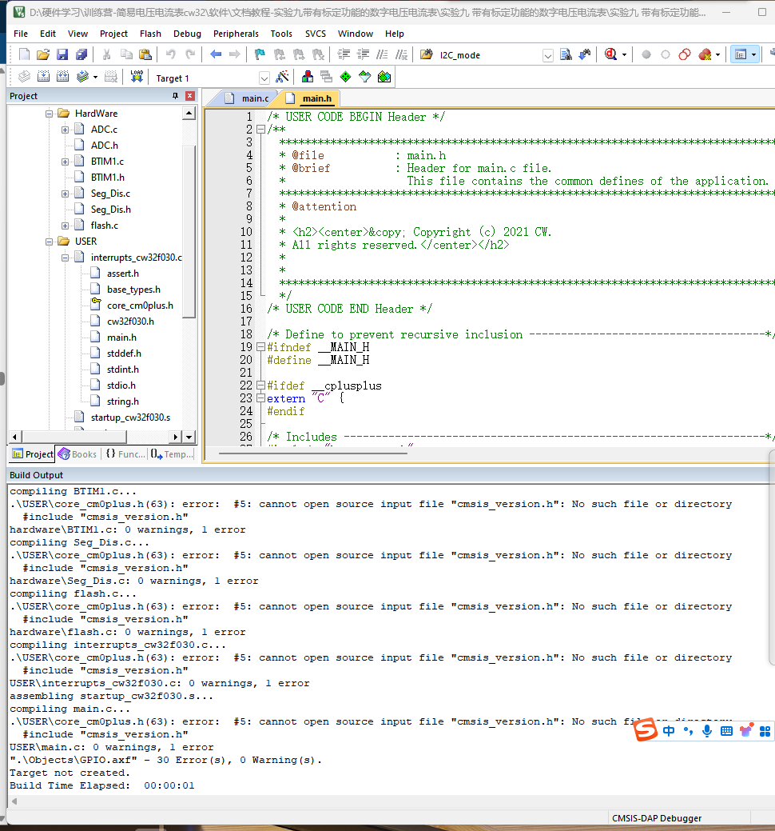Pin the Project panel
Image resolution: width=775 pixels, height=831 pixels.
[x=175, y=96]
